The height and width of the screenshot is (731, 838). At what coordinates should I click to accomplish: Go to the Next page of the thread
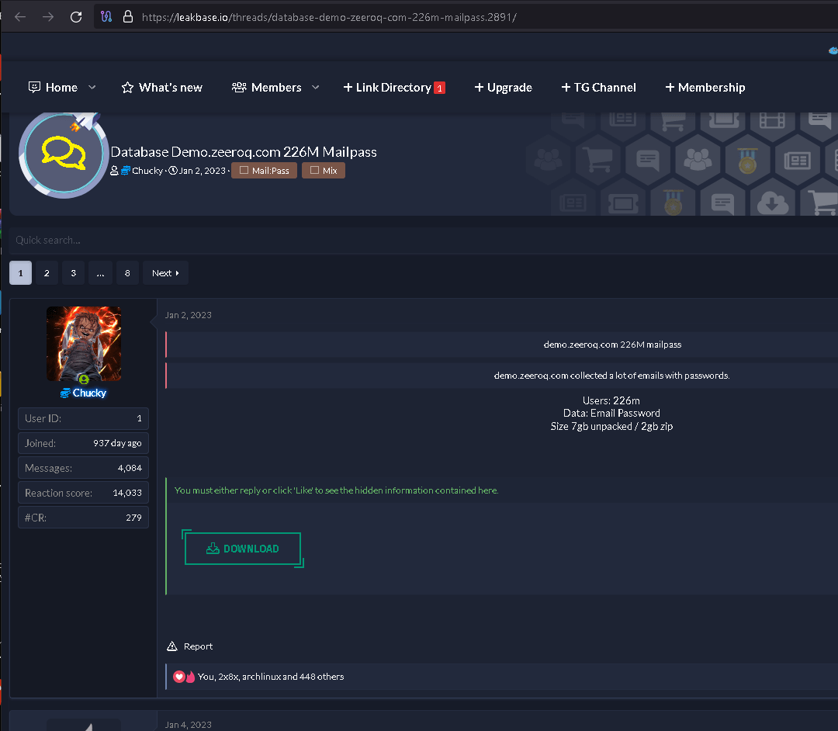pyautogui.click(x=165, y=273)
